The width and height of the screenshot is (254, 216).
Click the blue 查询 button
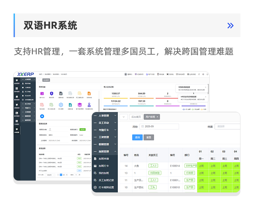[137, 137]
